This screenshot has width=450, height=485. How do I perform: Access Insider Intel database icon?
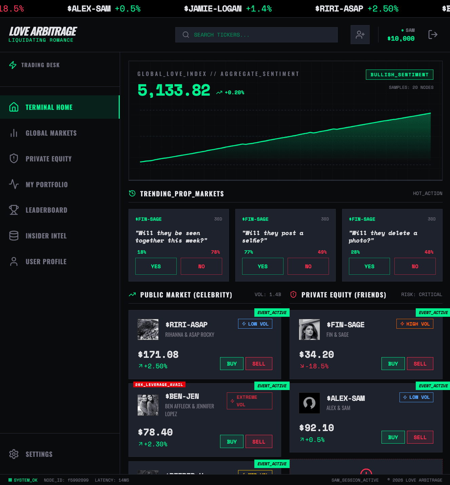(14, 236)
